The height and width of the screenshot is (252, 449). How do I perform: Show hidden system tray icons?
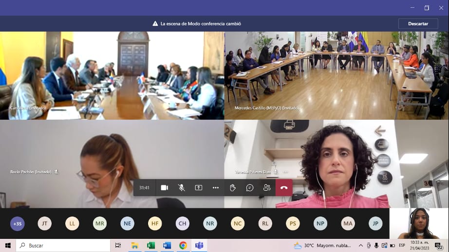point(361,246)
